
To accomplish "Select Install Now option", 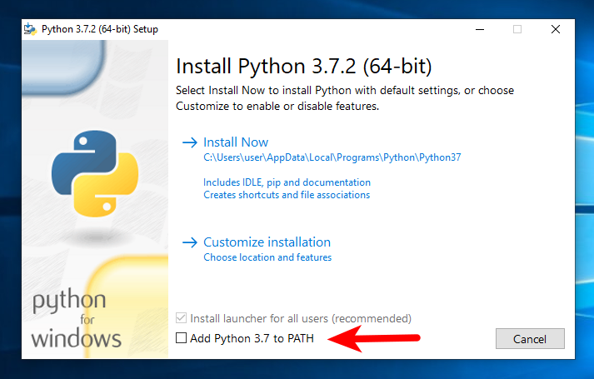I will tap(236, 142).
